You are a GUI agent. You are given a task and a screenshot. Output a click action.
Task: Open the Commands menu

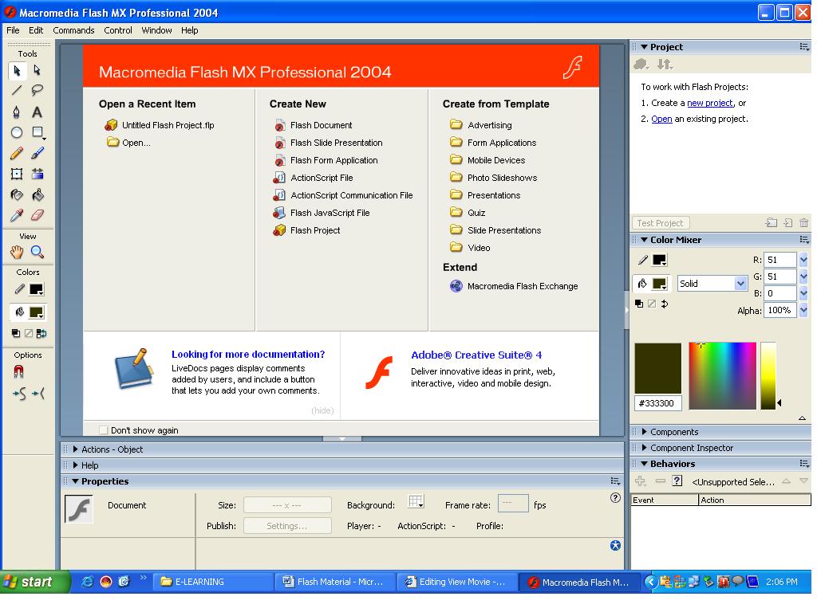(73, 30)
